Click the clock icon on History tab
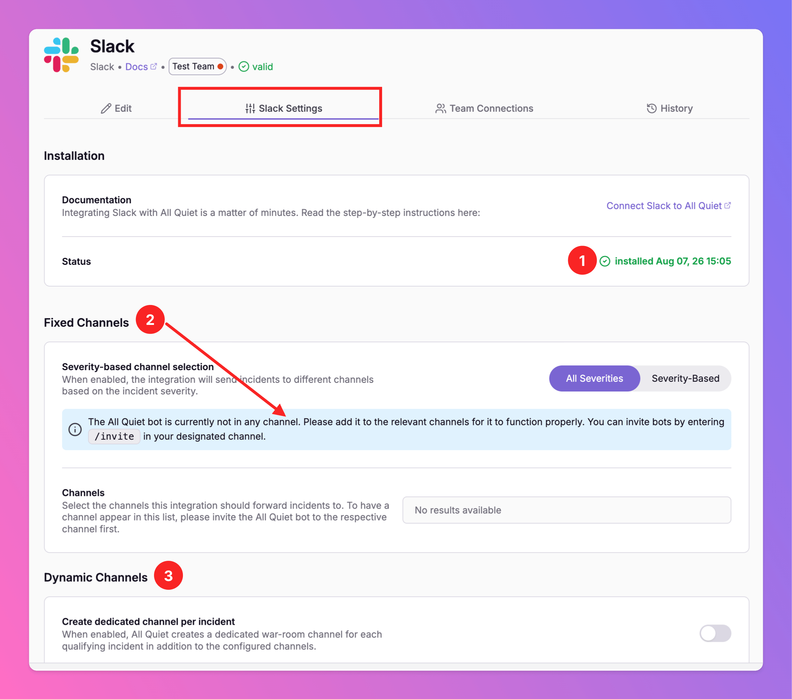 pyautogui.click(x=652, y=109)
